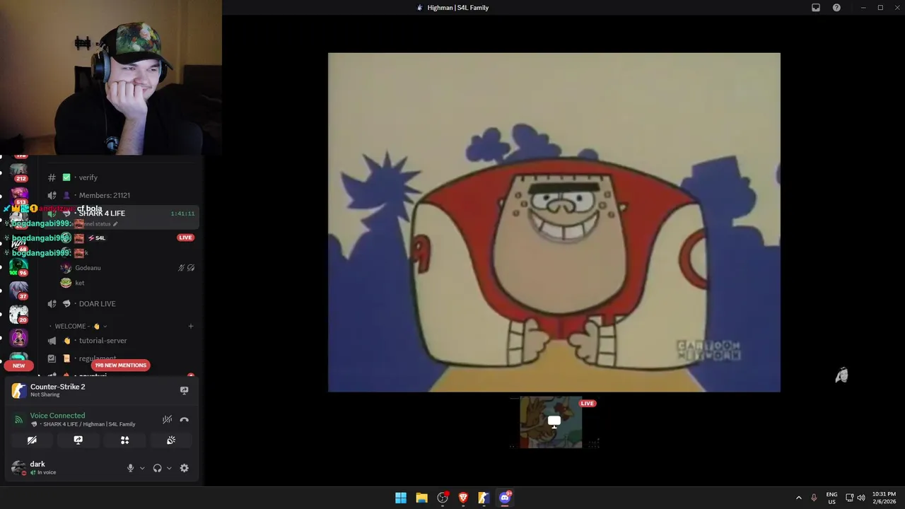Open server with 212 notification badge
Screen dimensions: 905x509
18,172
